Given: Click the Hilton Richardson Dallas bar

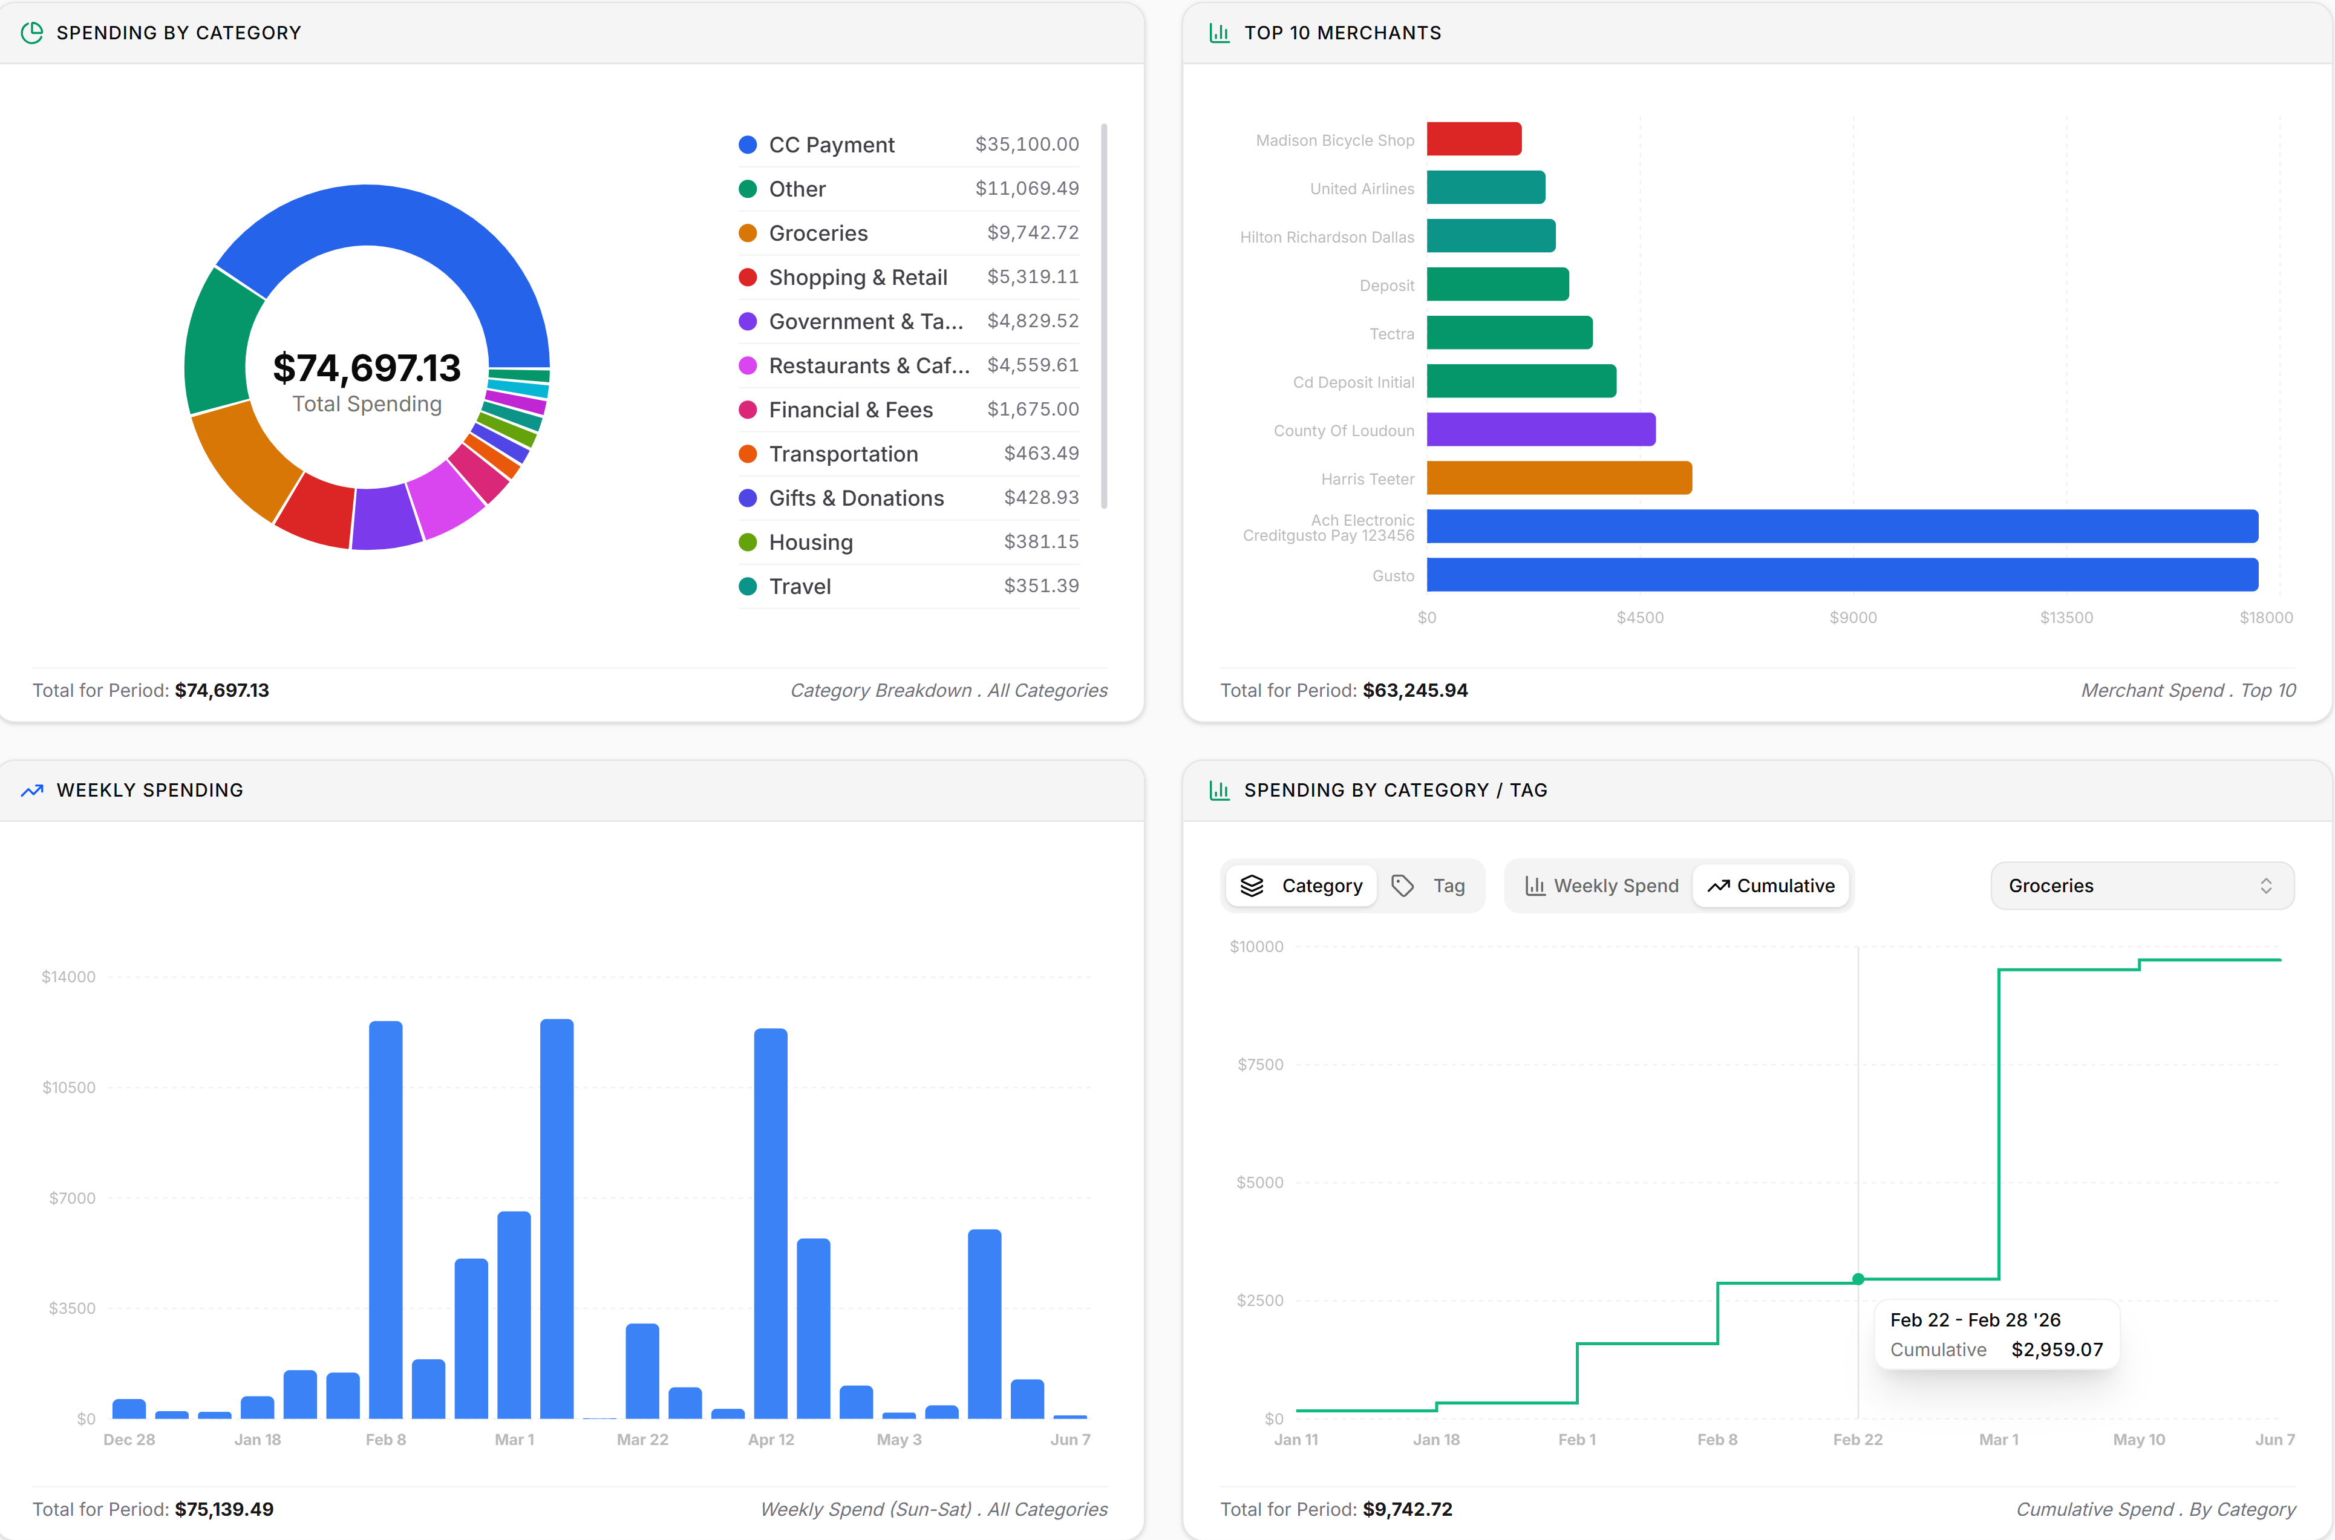Looking at the screenshot, I should [1491, 236].
